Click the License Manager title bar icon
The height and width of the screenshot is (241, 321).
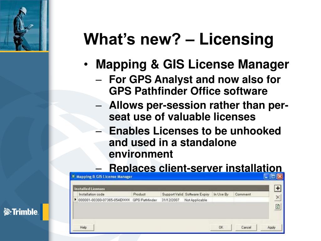(73, 176)
